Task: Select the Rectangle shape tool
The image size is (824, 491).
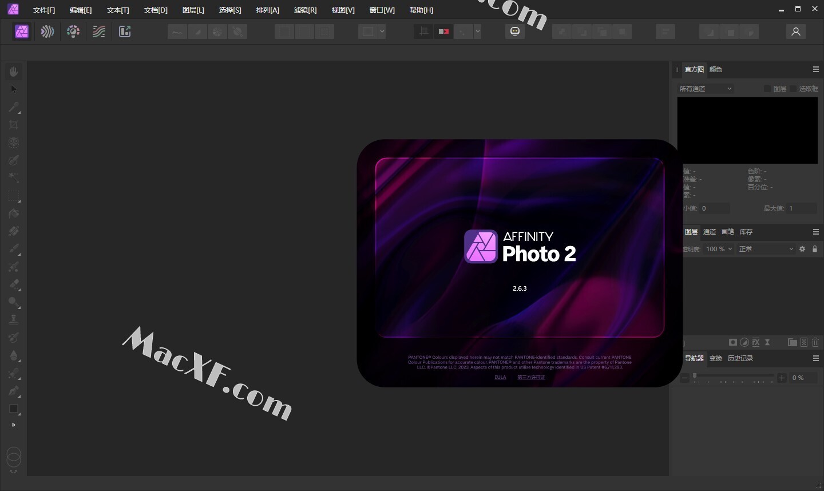Action: pos(14,409)
